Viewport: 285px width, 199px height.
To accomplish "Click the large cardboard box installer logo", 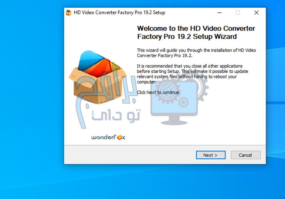I will click(98, 77).
